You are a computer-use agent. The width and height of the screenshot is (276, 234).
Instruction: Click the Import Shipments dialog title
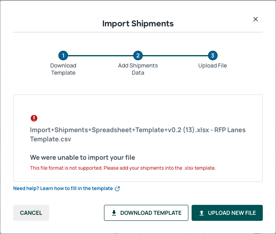pos(138,24)
